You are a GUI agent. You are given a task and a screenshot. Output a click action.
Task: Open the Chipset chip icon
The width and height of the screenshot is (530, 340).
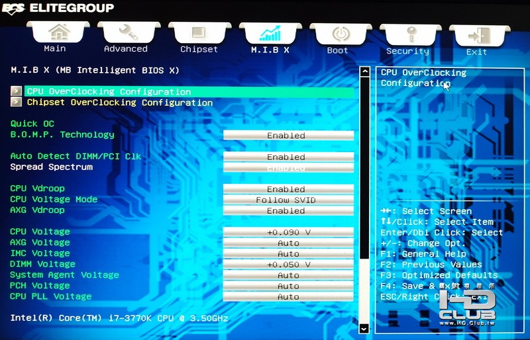click(x=199, y=34)
